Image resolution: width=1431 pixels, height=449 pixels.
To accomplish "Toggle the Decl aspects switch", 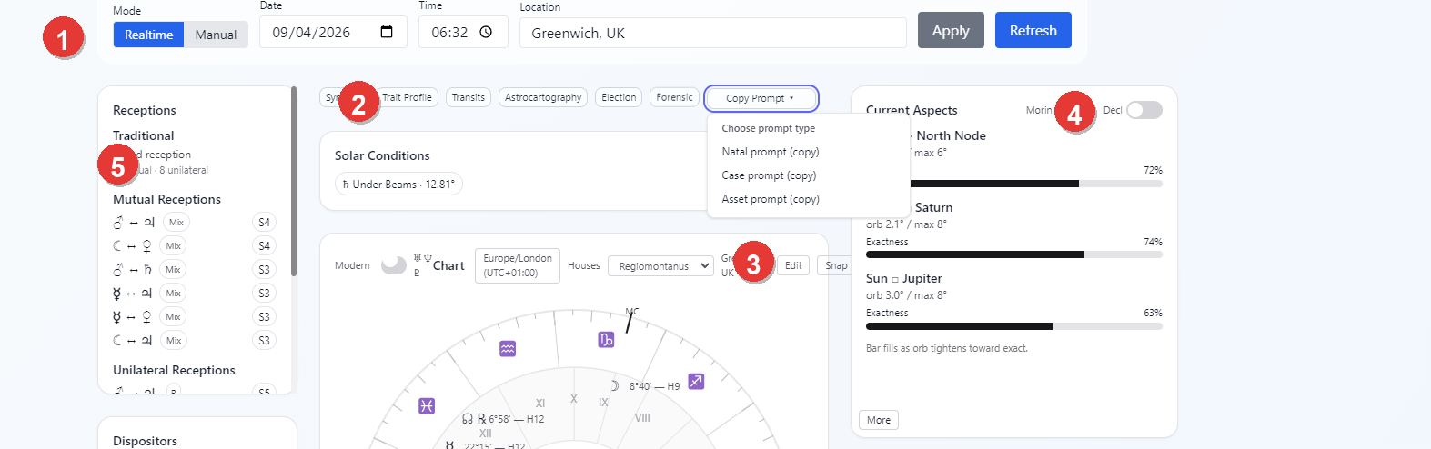I will [x=1144, y=110].
